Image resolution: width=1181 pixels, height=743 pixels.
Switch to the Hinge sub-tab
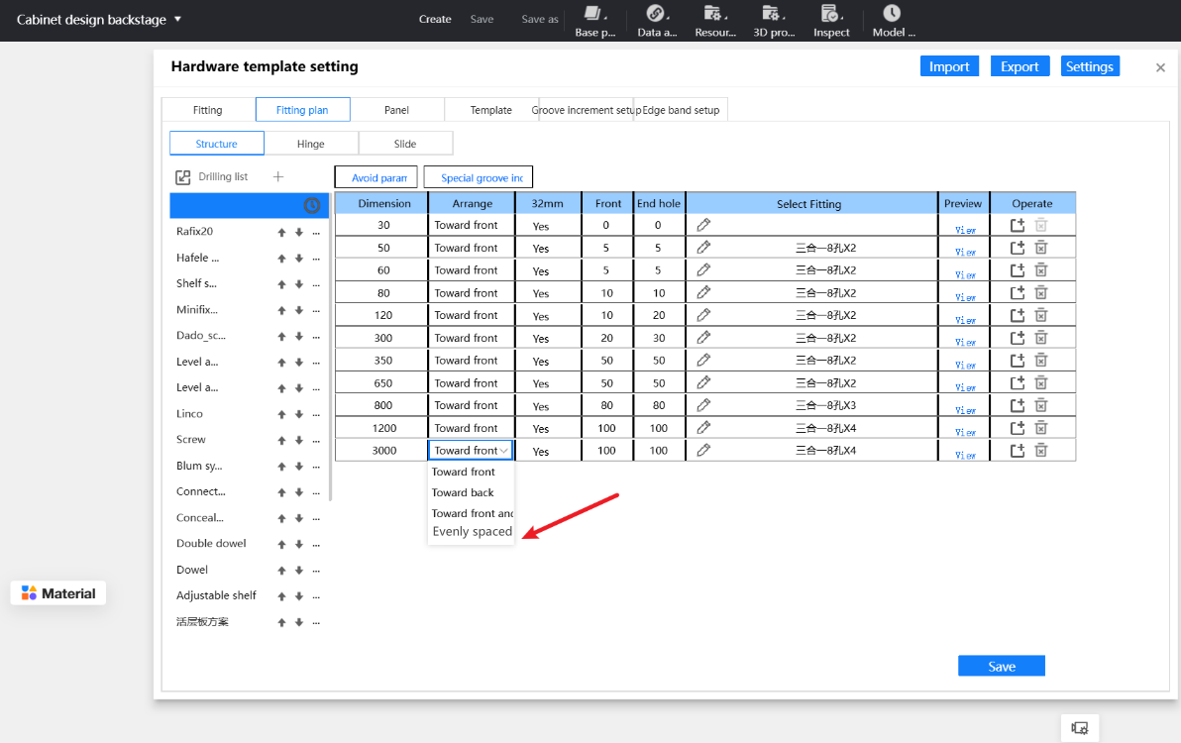click(311, 144)
